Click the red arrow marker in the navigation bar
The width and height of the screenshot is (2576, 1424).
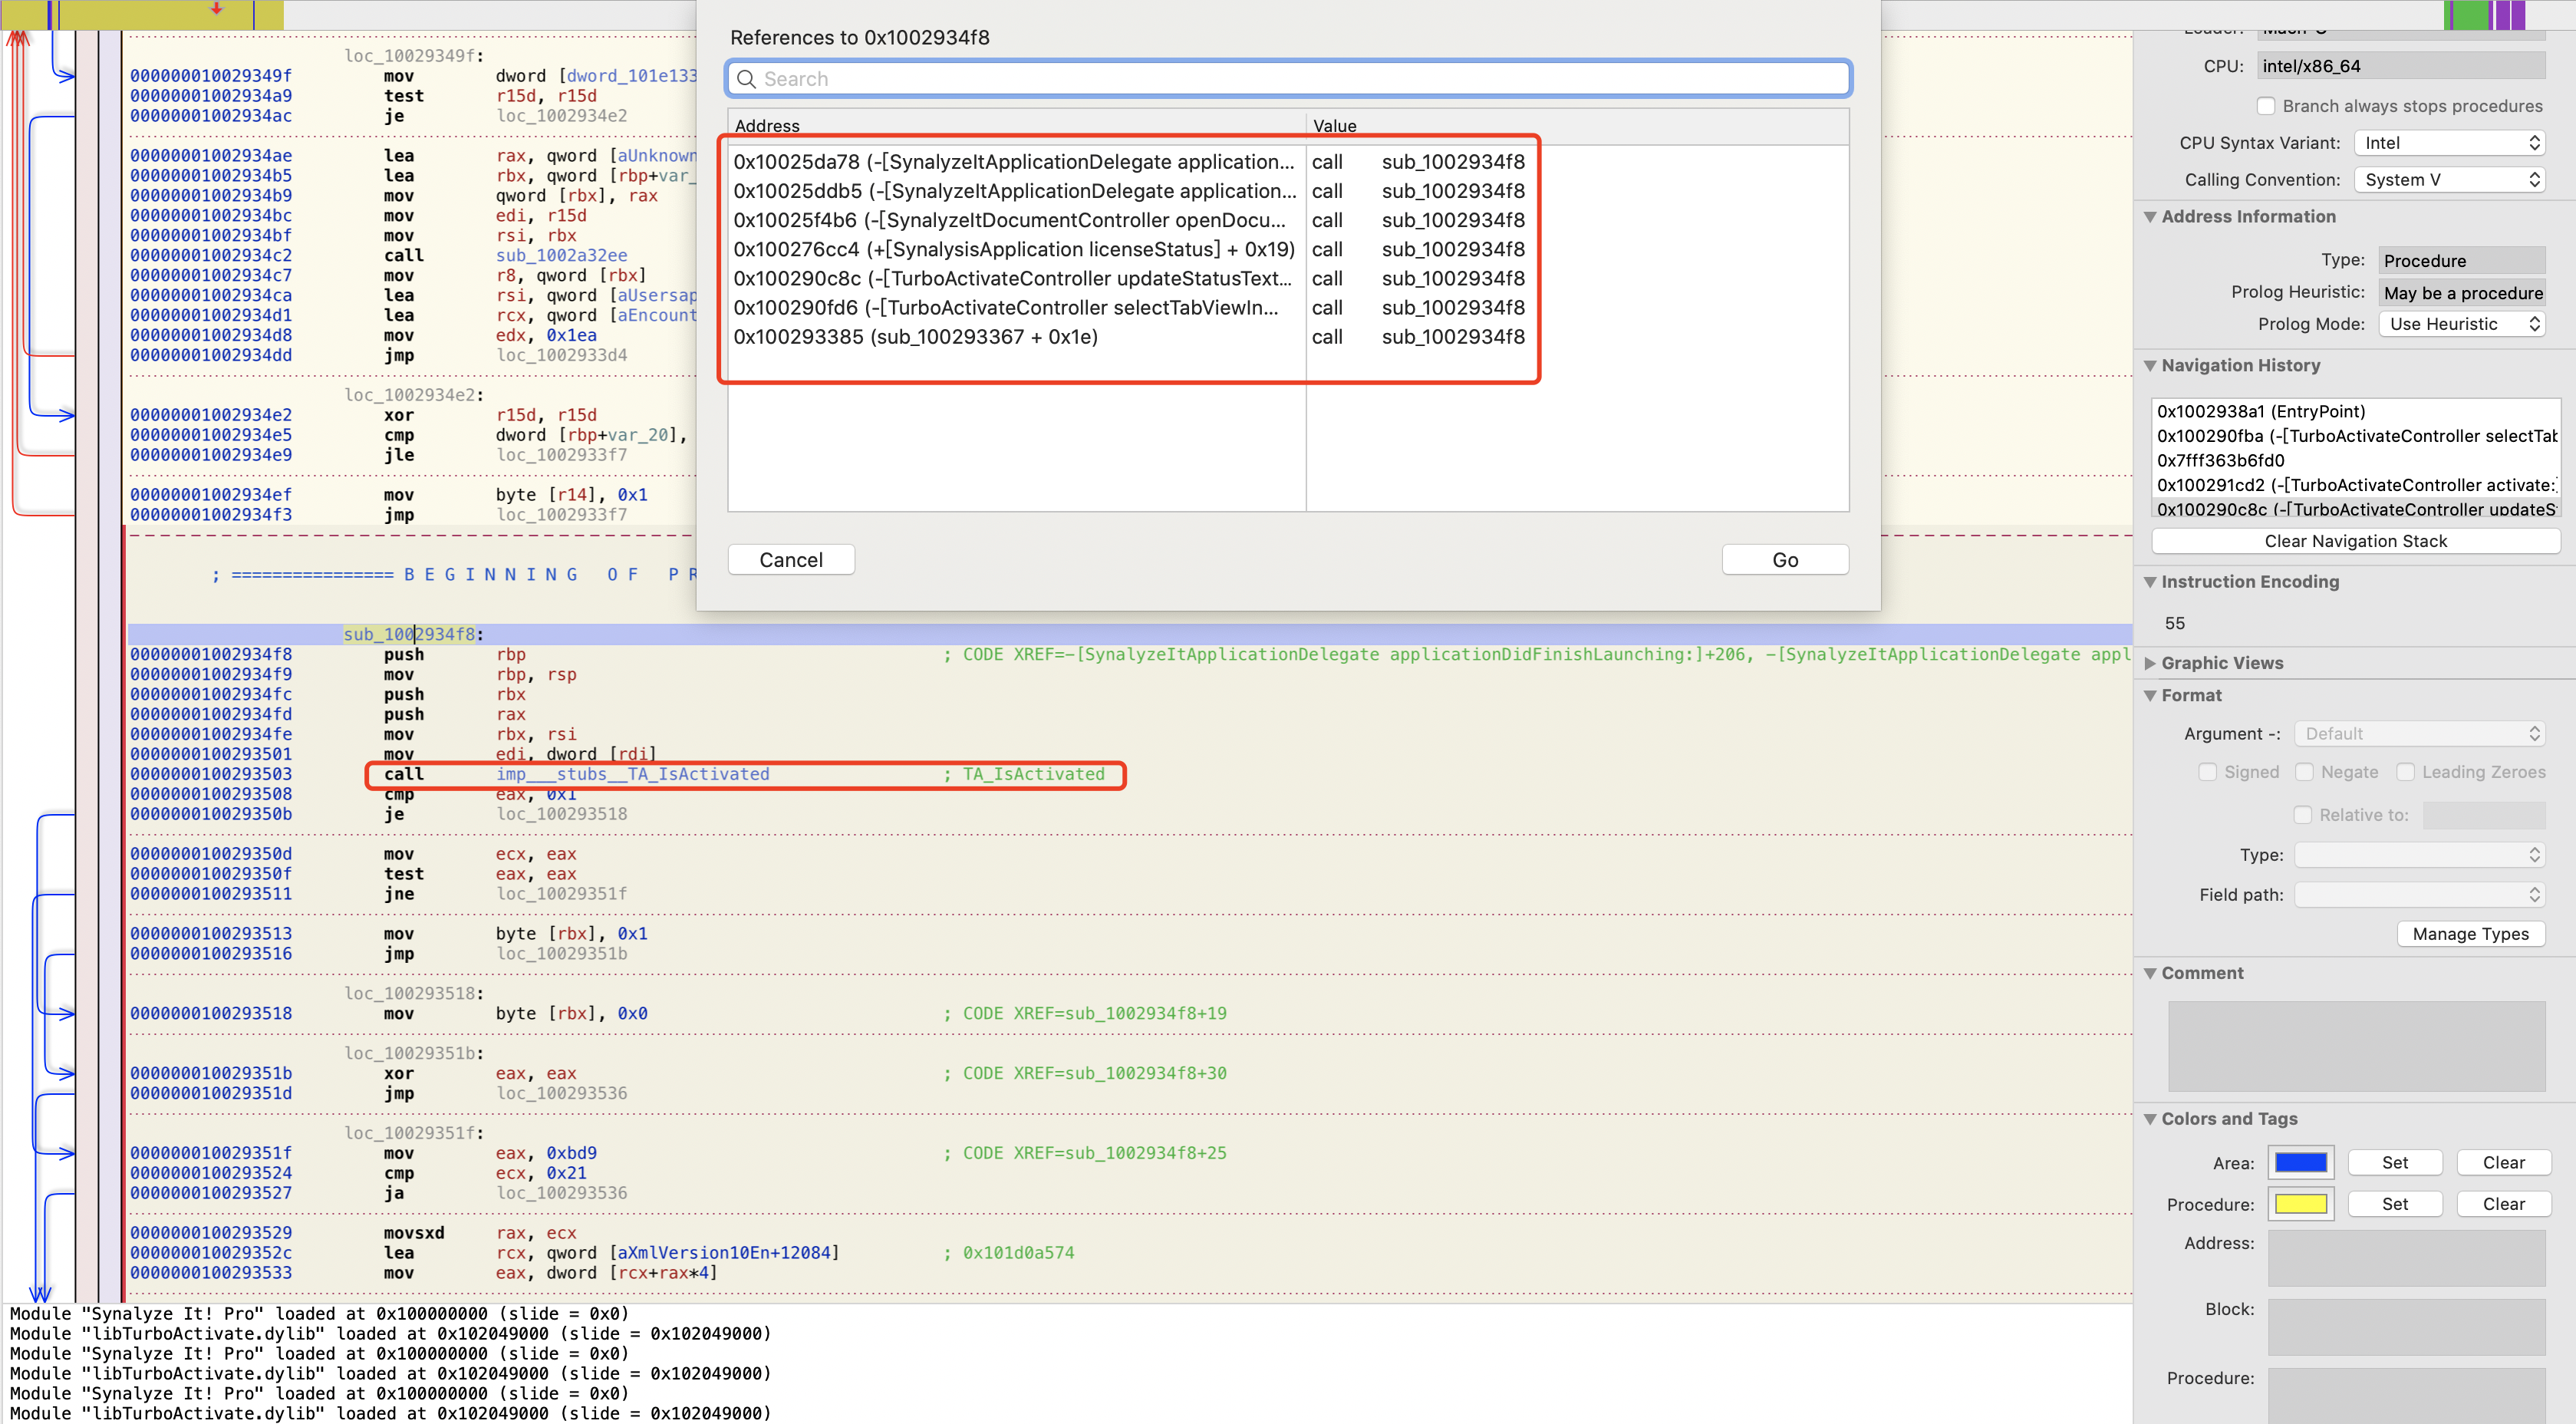click(216, 8)
